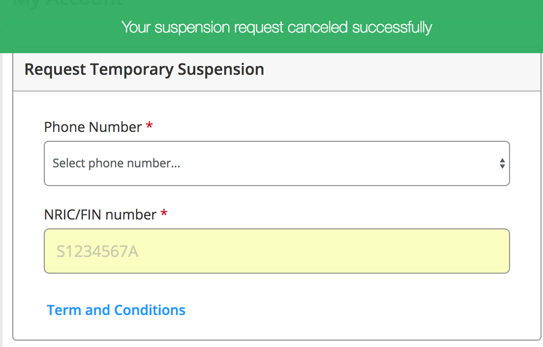Open the Select phone number dropdown
The width and height of the screenshot is (543, 347).
pos(276,163)
